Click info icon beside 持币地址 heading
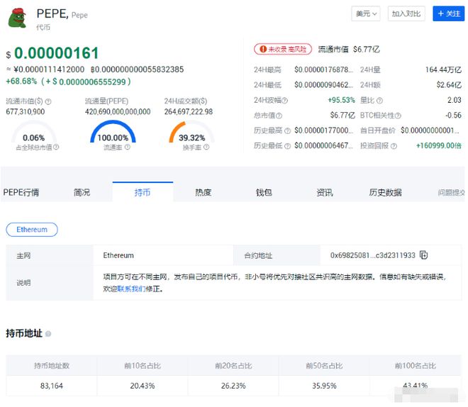Viewport: 468px width, 407px height. [x=48, y=334]
